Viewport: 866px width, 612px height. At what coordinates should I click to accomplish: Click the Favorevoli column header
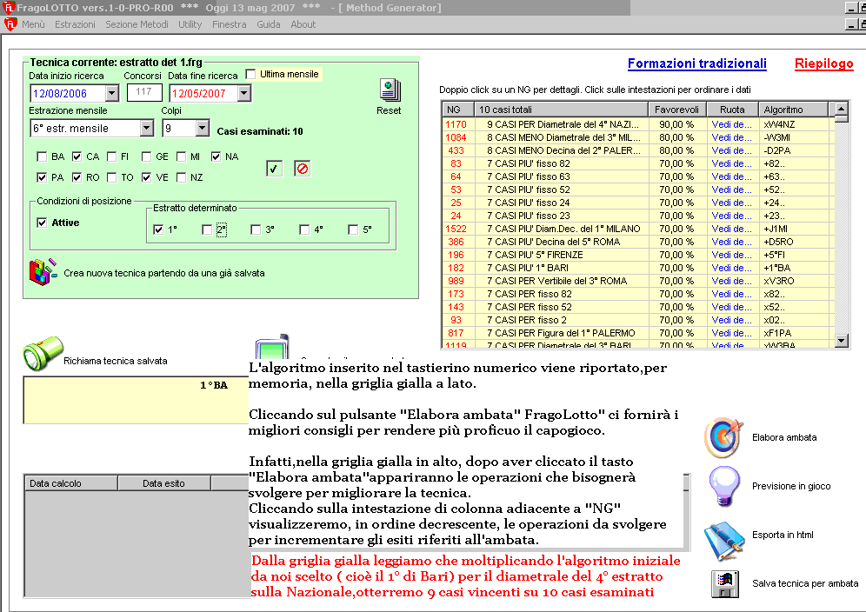click(675, 110)
